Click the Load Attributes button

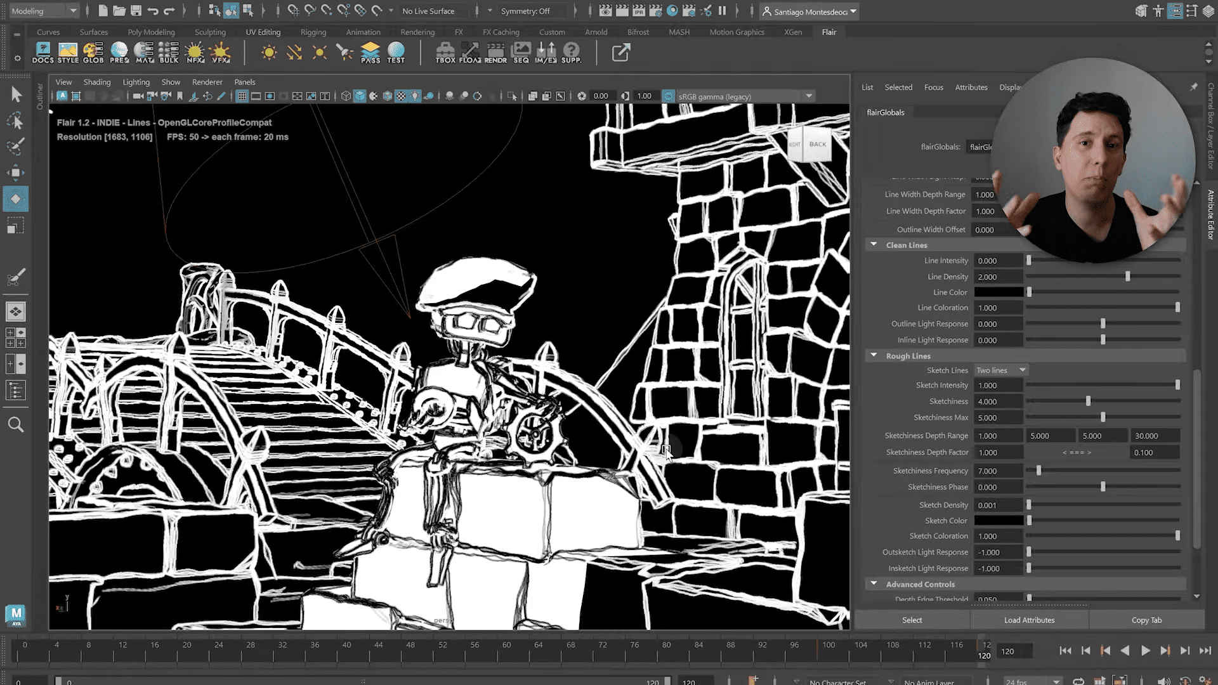pyautogui.click(x=1029, y=620)
